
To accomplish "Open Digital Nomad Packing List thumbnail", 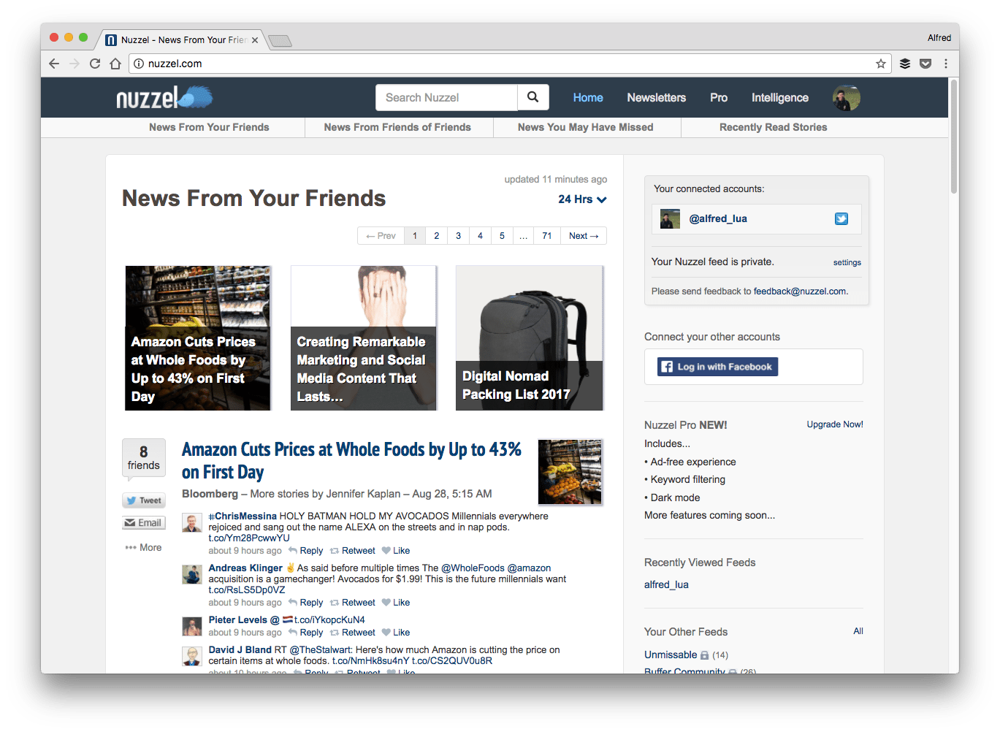I will coord(530,338).
